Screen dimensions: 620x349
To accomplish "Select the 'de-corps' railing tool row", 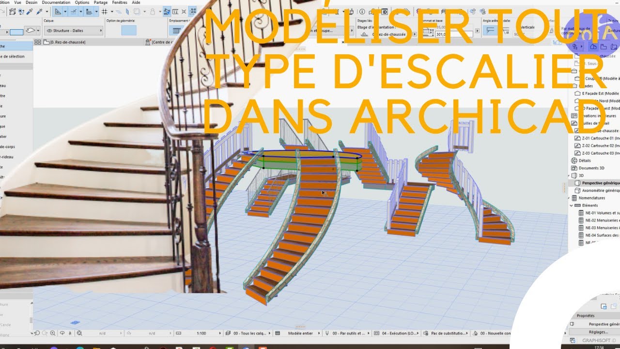I will 16,146.
